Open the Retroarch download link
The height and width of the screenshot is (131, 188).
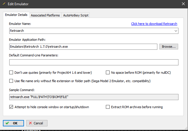click(x=154, y=24)
